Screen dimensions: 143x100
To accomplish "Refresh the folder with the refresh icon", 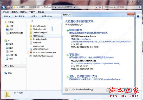I will point(100,7).
